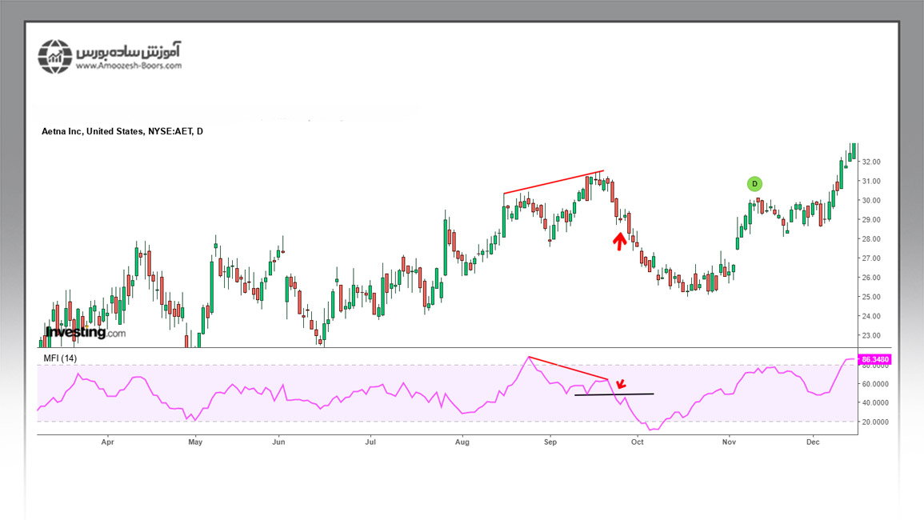
Task: Click the MFI (14) indicator label
Action: pyautogui.click(x=62, y=358)
